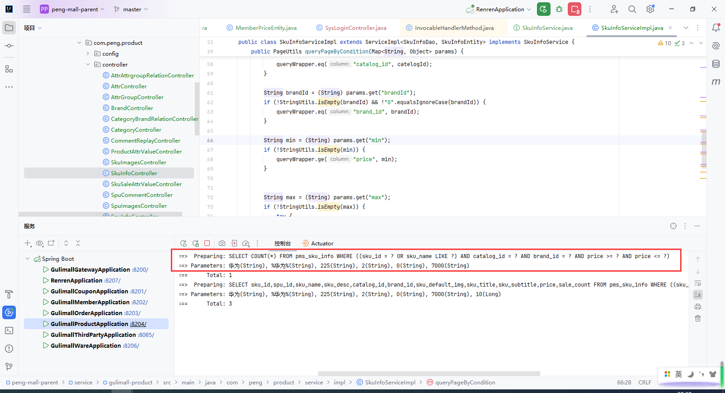The width and height of the screenshot is (725, 393).
Task: Hide the Services tool window minimize icon
Action: point(697,226)
